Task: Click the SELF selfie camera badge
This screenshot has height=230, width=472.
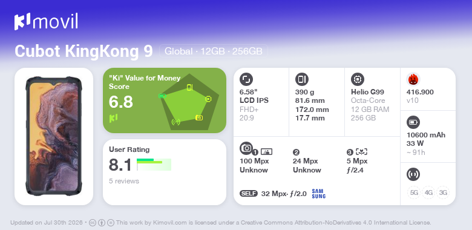Action: pyautogui.click(x=249, y=194)
